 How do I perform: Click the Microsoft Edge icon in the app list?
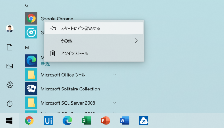coord(31,60)
